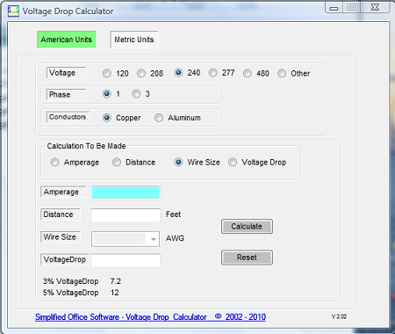Image resolution: width=395 pixels, height=334 pixels.
Task: Click the 5% VoltageDrop value 12
Action: click(x=115, y=293)
